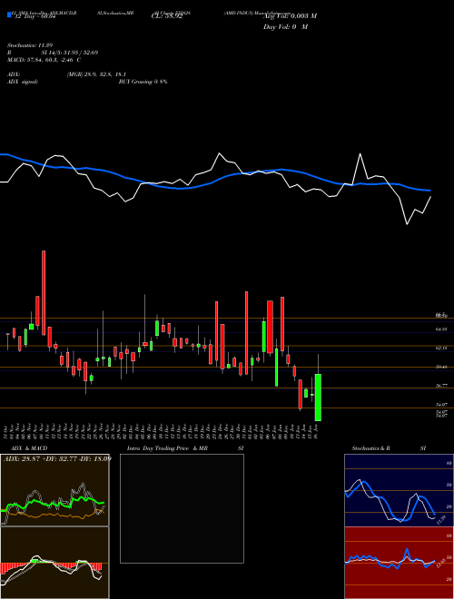Click the "31 Oct" first date axis label
454x599 pixels.
[7, 430]
